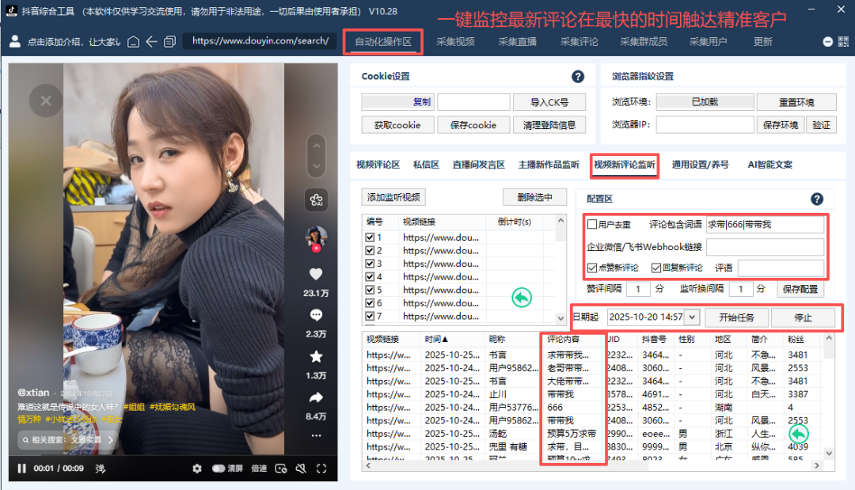Open the 配置区 help question mark icon
Screen dimensions: 855x490
pyautogui.click(x=817, y=199)
